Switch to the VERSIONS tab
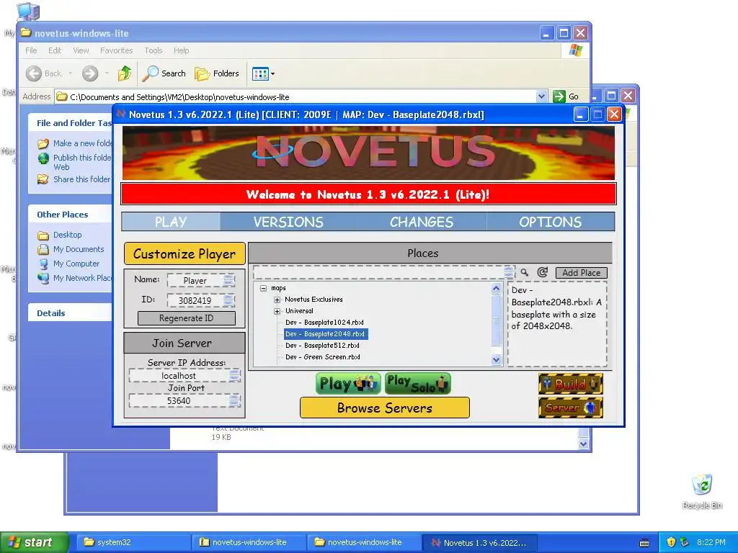The width and height of the screenshot is (738, 553). tap(288, 222)
